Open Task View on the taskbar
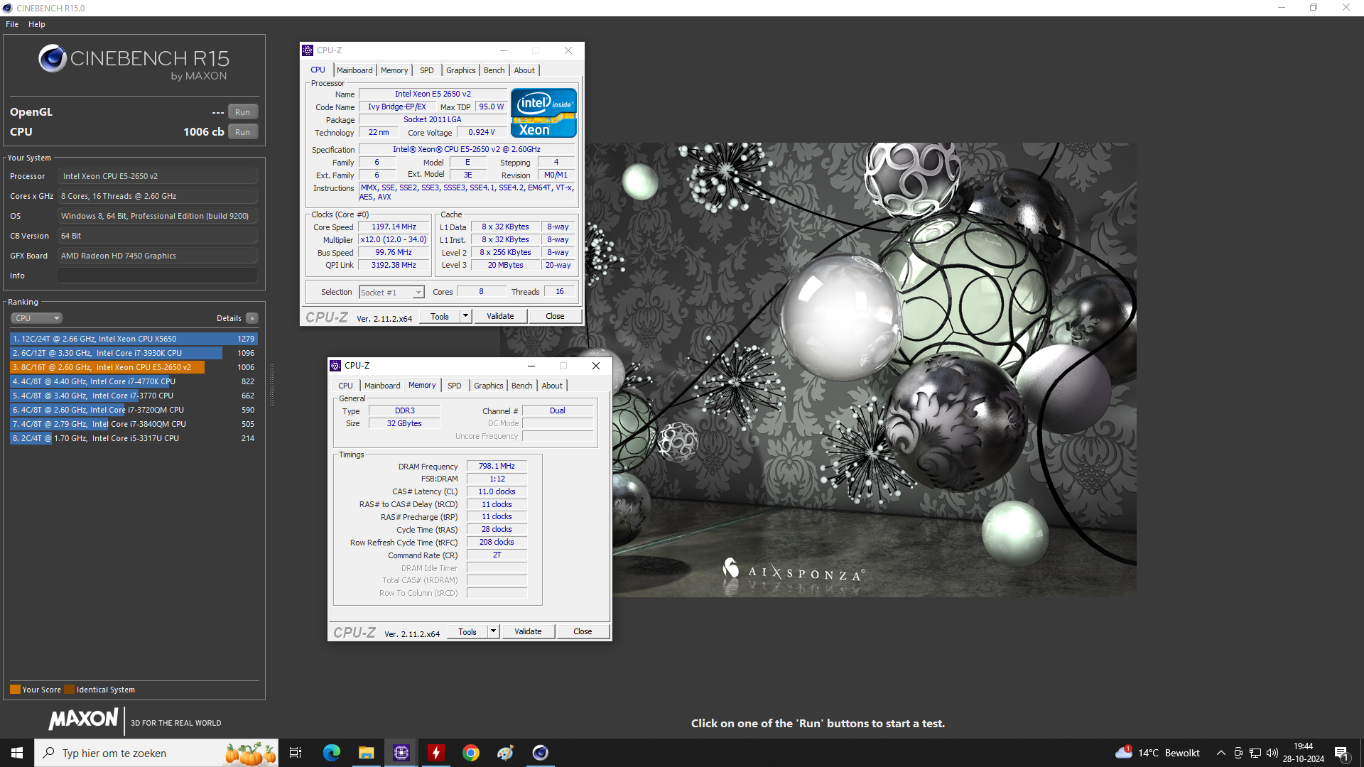The width and height of the screenshot is (1364, 767). (296, 753)
